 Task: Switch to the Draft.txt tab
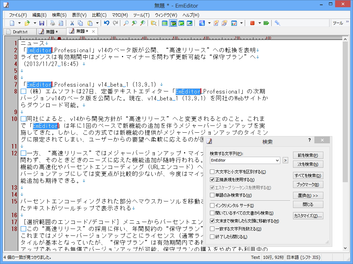tap(20, 32)
